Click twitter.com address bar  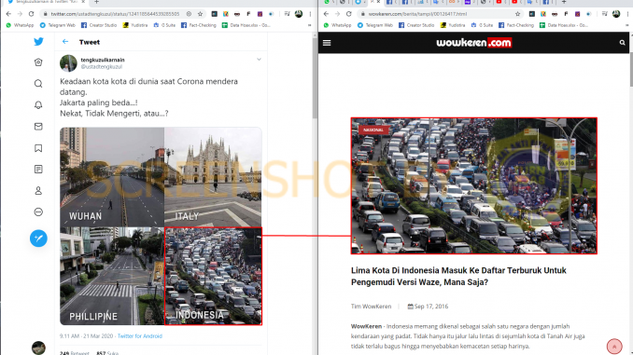pos(115,14)
